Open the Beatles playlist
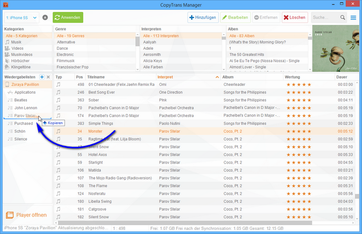 pyautogui.click(x=21, y=100)
